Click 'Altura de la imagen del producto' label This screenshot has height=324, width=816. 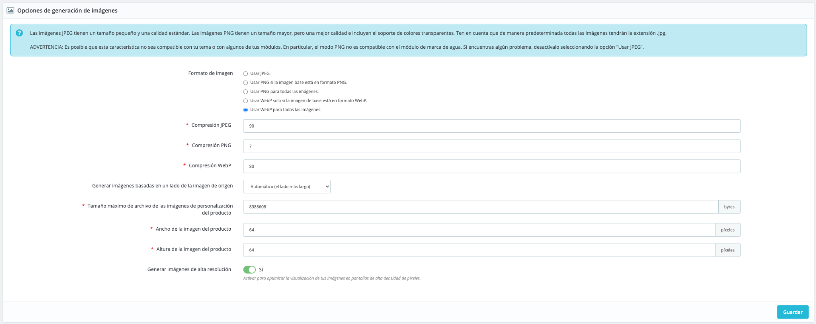(194, 249)
